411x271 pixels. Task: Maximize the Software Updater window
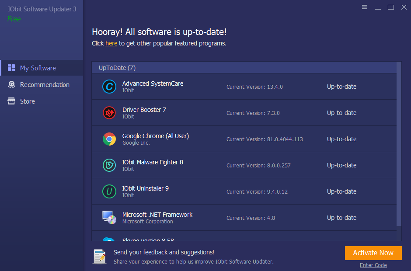click(x=391, y=7)
